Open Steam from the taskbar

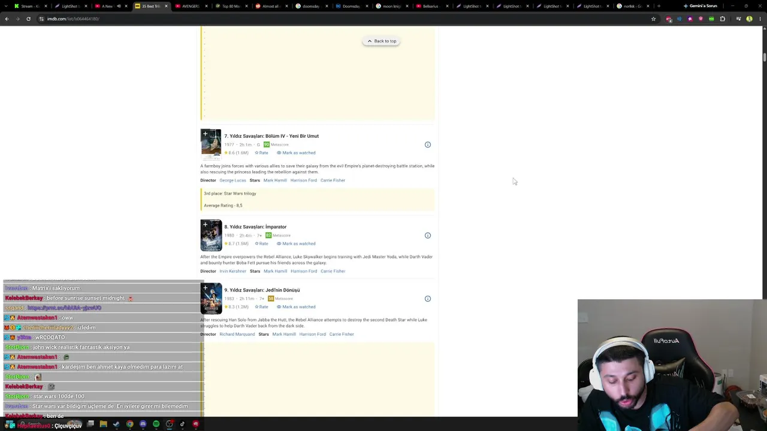coord(116,424)
